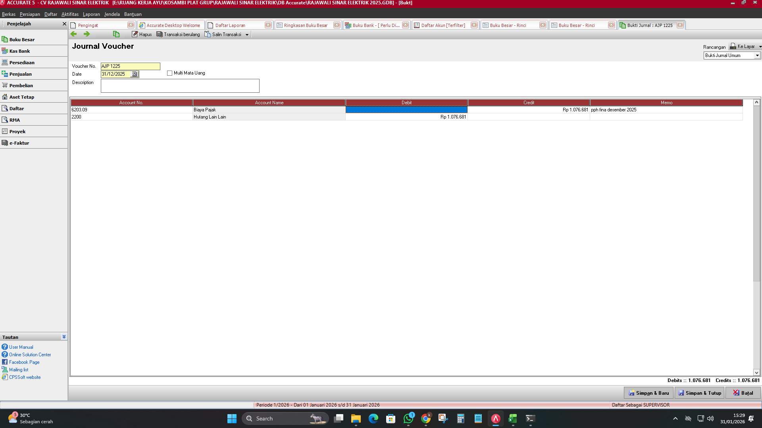The image size is (762, 428).
Task: Click the Simpan & Baru button
Action: 648,393
